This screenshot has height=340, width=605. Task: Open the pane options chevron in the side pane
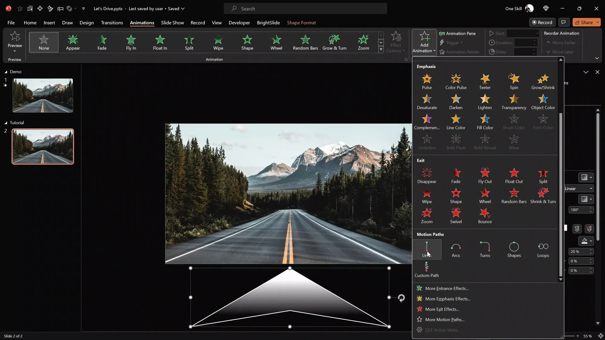(x=586, y=72)
